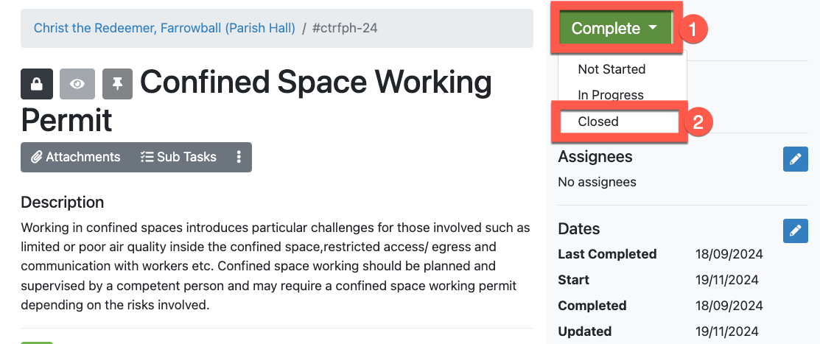Open the three-dot more options menu
Viewport: 820px width, 344px height.
coord(239,157)
